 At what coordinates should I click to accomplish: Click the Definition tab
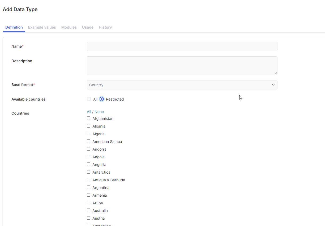14,27
